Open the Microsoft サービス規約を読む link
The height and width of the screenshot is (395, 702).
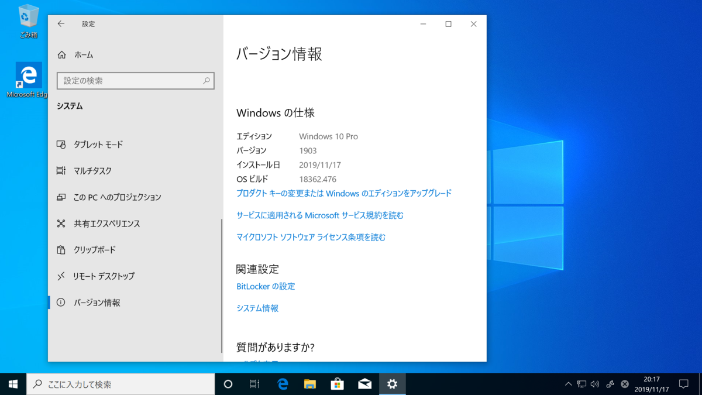coord(320,215)
